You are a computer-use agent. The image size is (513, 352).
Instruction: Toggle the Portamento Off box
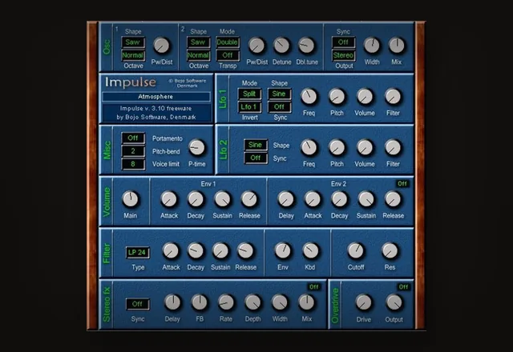tap(133, 138)
